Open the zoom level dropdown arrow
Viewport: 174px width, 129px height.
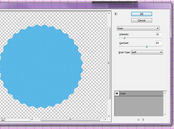(3, 120)
